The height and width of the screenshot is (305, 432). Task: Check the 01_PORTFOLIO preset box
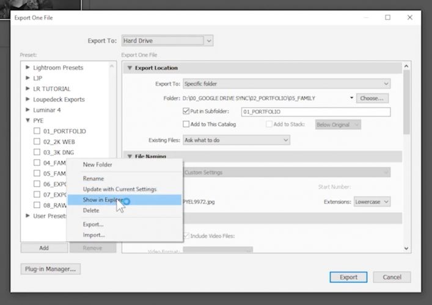[37, 131]
